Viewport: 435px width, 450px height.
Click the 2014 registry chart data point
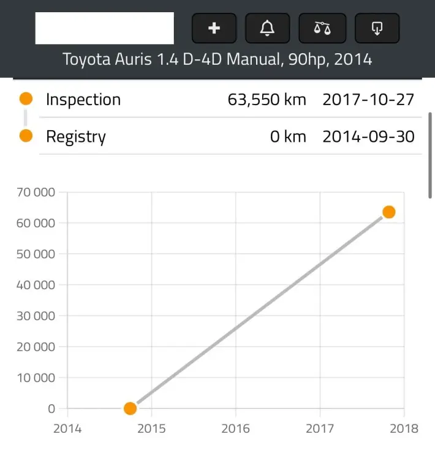(130, 408)
